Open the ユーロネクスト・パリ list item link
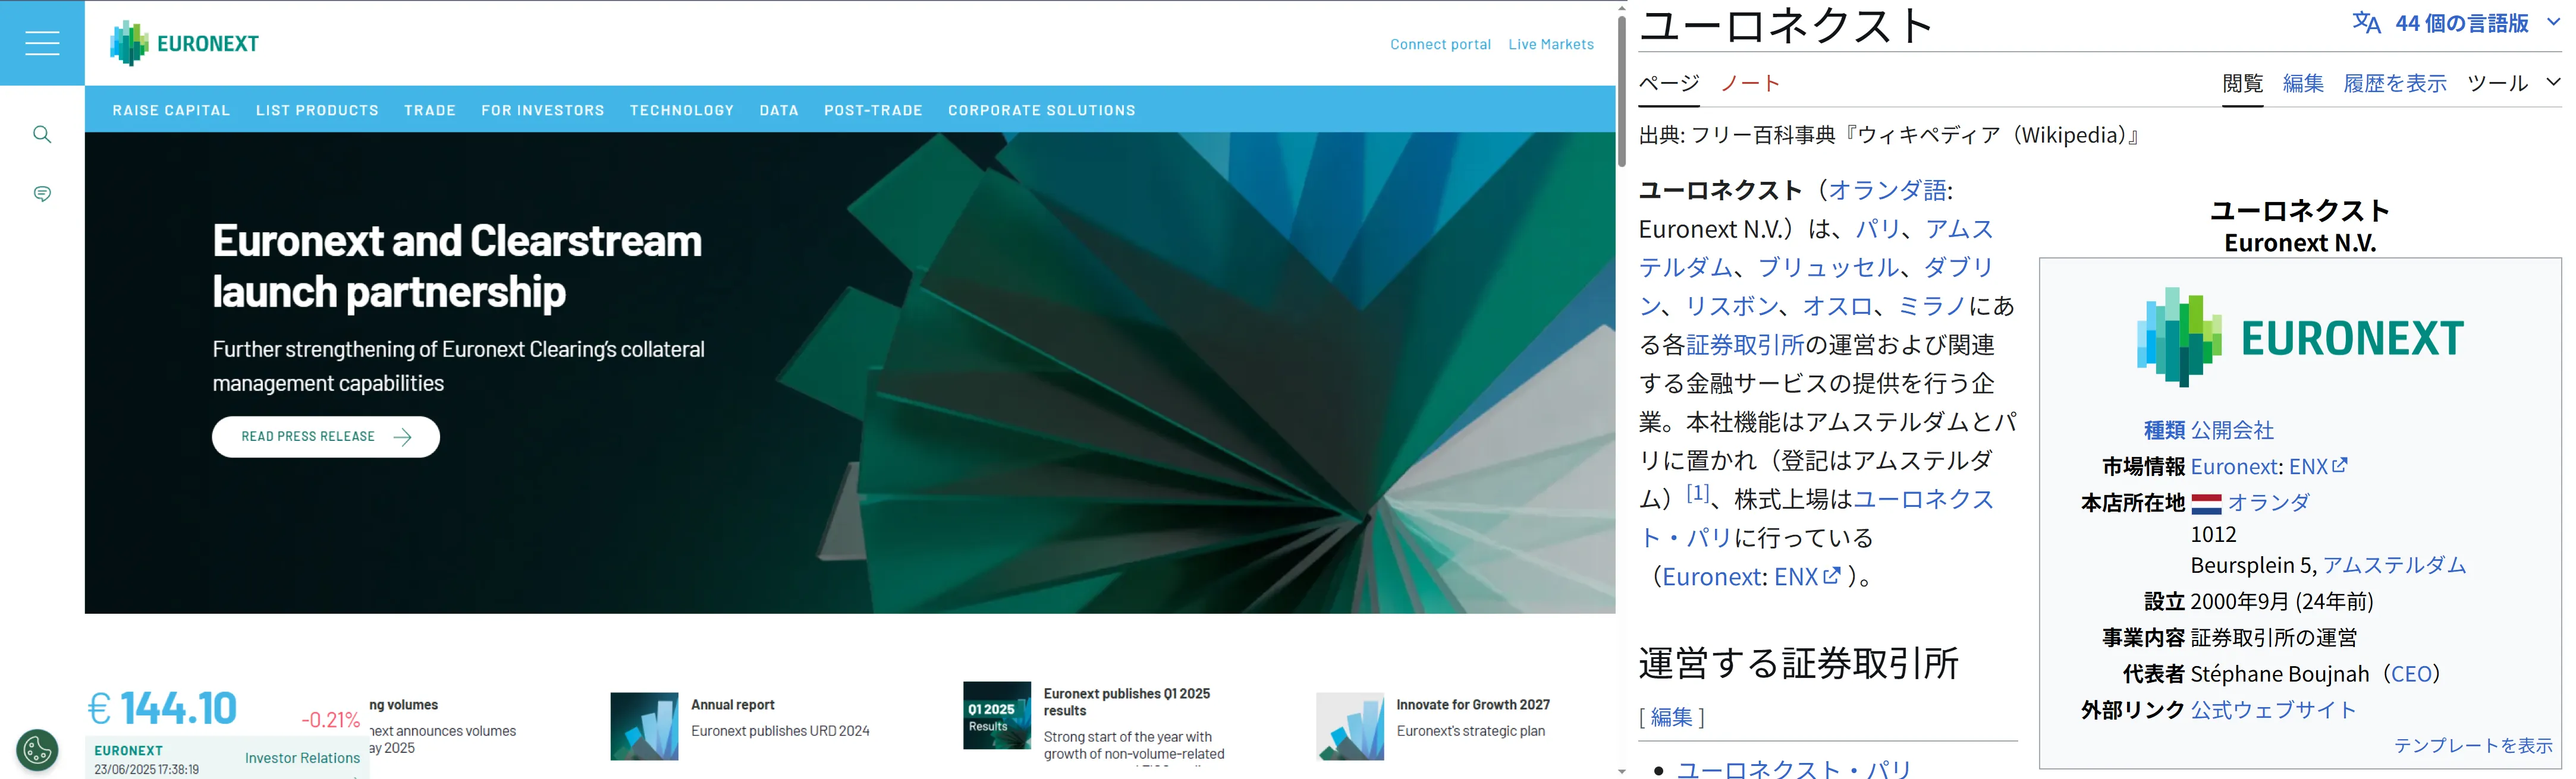 1794,769
